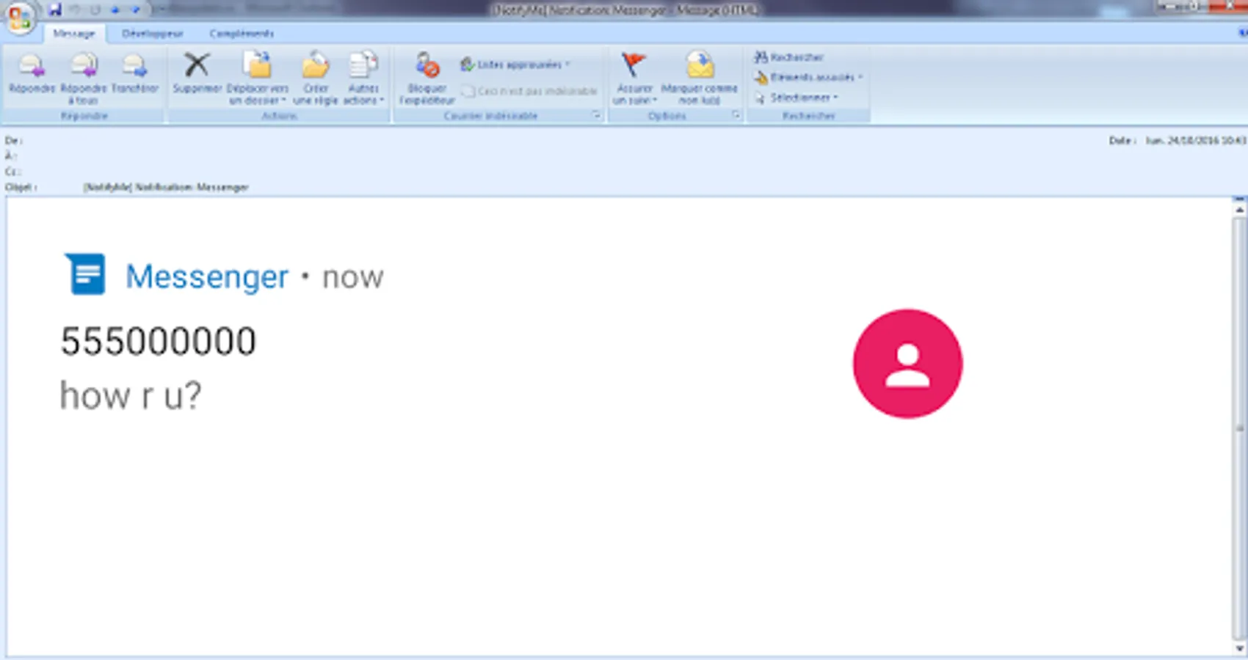Undo using the Quick Access Toolbar arrow
Image resolution: width=1248 pixels, height=660 pixels.
click(75, 10)
